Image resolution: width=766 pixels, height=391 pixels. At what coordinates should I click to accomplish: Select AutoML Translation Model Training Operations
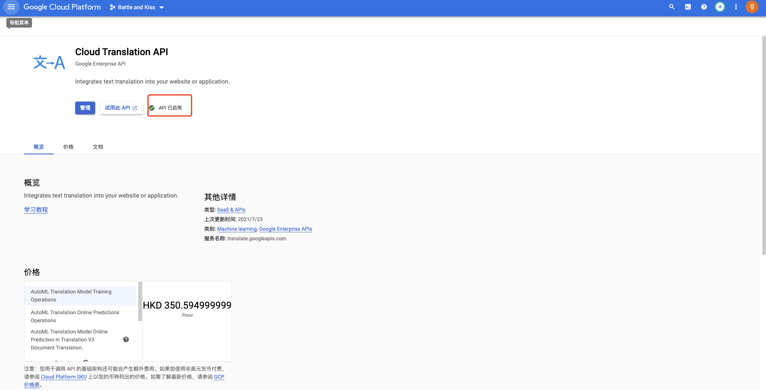point(80,296)
